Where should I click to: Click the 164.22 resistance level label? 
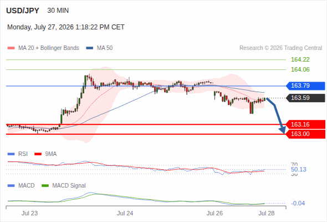pos(300,60)
